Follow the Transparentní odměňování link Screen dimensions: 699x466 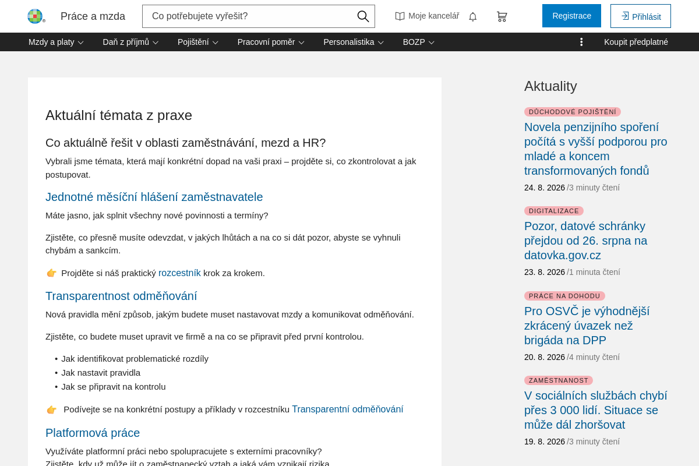point(348,409)
